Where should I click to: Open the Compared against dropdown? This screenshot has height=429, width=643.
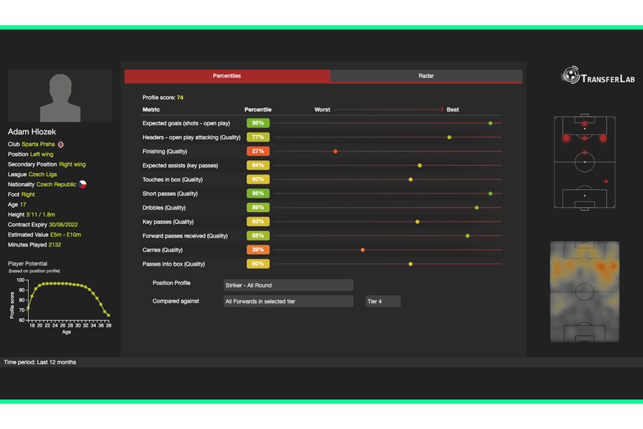pos(288,301)
